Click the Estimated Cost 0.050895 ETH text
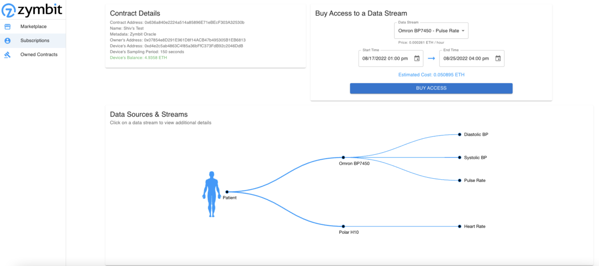This screenshot has width=599, height=266. click(431, 75)
